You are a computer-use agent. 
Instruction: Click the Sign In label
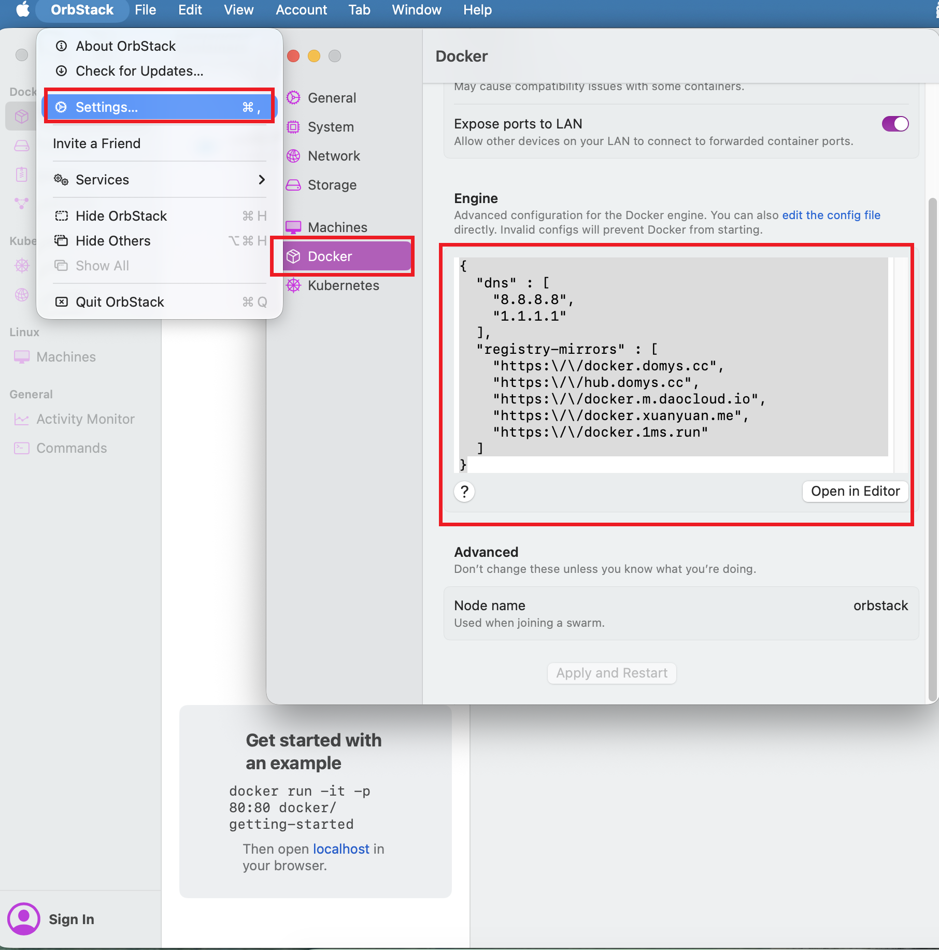(x=72, y=919)
